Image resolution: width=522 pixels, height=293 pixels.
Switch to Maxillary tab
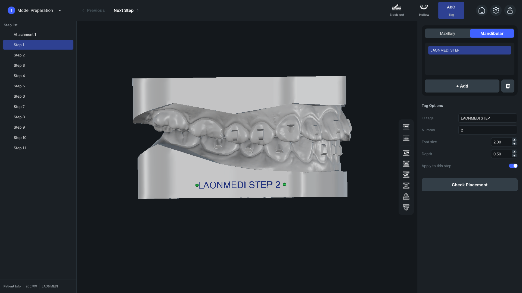(447, 33)
